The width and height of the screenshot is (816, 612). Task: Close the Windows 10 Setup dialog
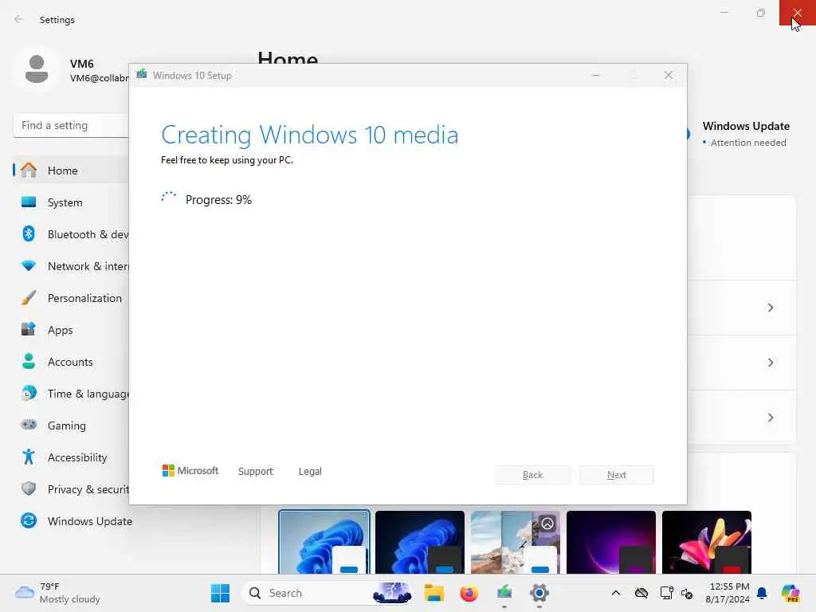coord(669,76)
